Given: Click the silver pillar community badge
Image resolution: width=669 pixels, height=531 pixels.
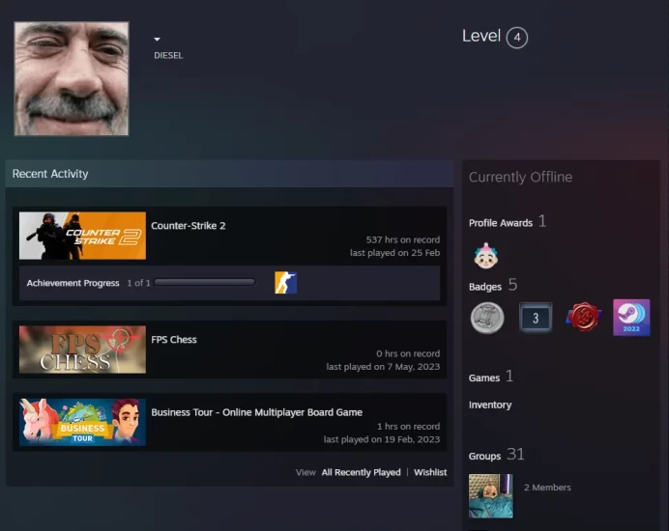Looking at the screenshot, I should coord(487,318).
